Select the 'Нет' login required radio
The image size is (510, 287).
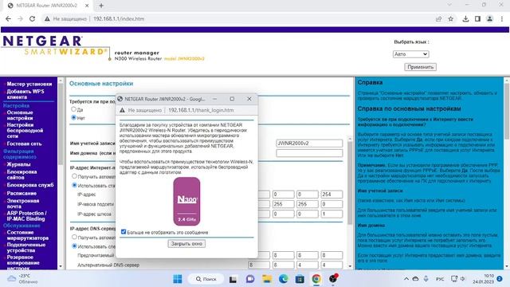[x=74, y=117]
